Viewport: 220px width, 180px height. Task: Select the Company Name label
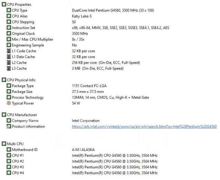(25, 121)
